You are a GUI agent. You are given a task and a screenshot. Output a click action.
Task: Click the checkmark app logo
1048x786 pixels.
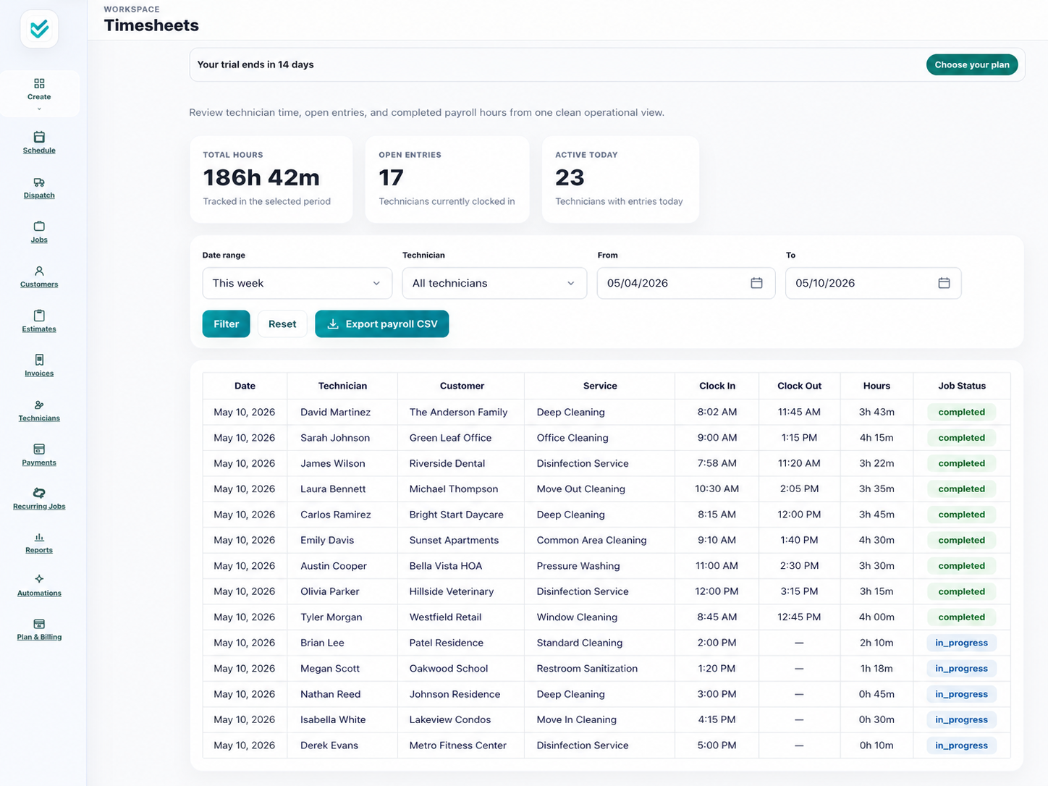[39, 29]
